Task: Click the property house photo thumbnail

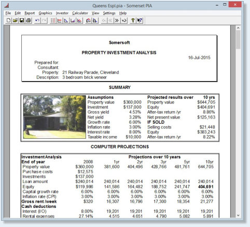Action: 54,117
